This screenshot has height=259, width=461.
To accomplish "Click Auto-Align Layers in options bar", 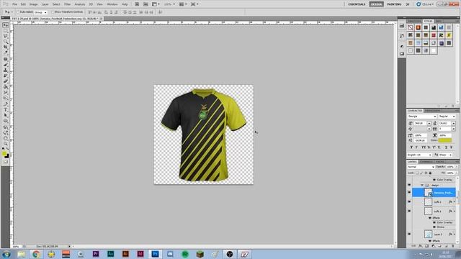I will [160, 12].
